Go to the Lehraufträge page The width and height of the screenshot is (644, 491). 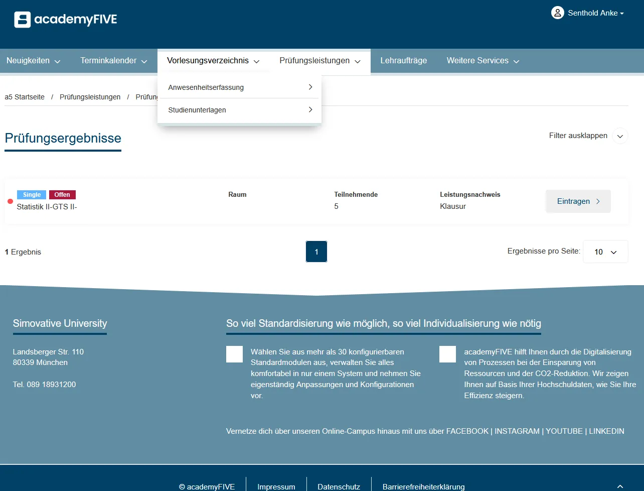pyautogui.click(x=404, y=61)
